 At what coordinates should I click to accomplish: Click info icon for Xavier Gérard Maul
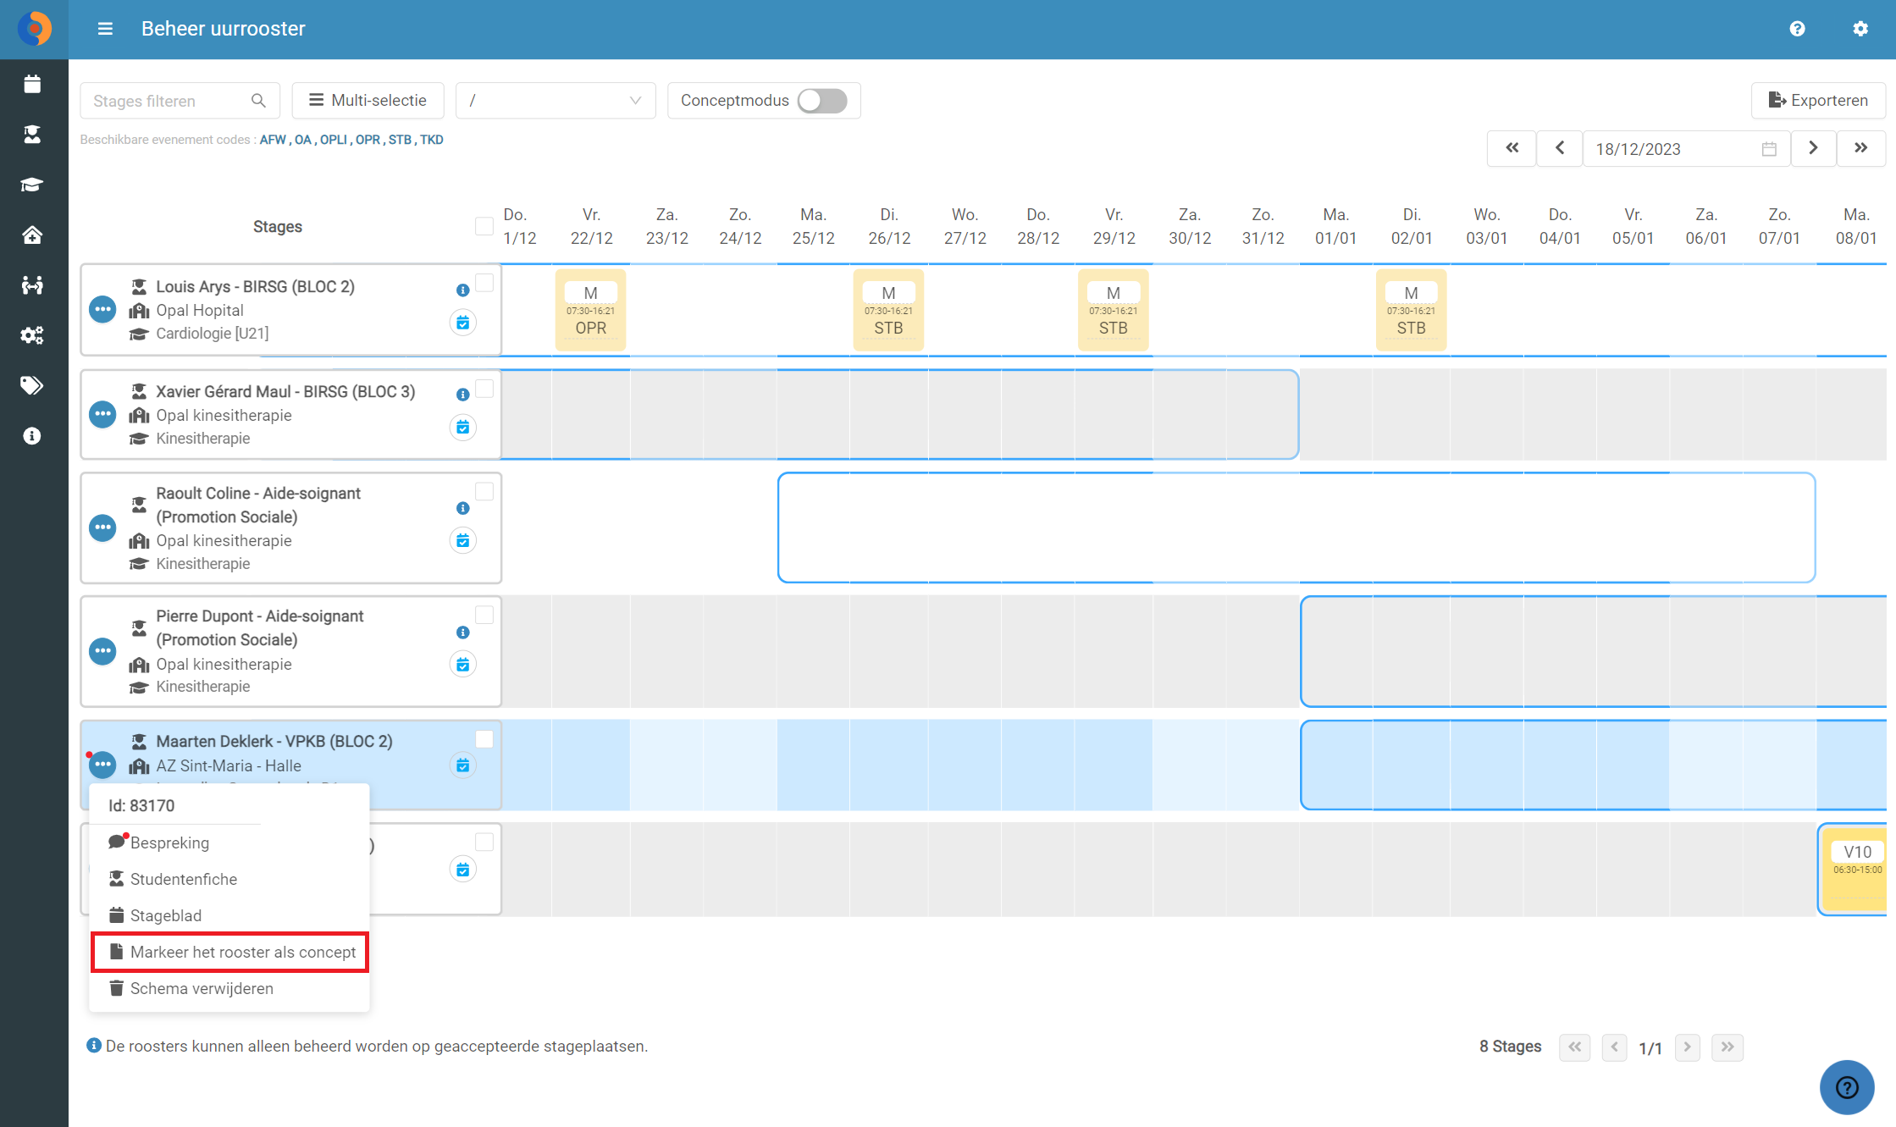pos(462,395)
